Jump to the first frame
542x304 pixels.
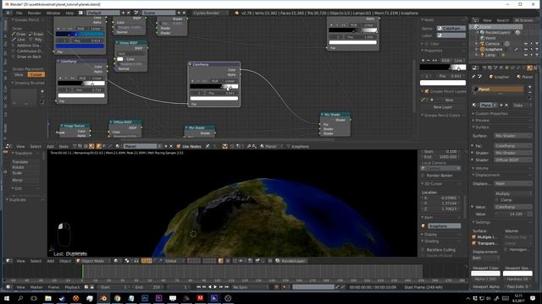pos(198,287)
